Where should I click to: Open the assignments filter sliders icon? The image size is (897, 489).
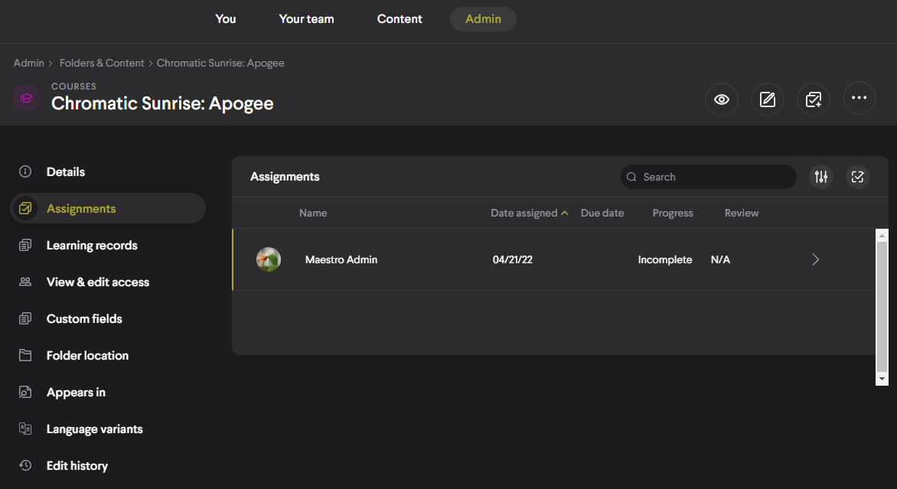[821, 177]
